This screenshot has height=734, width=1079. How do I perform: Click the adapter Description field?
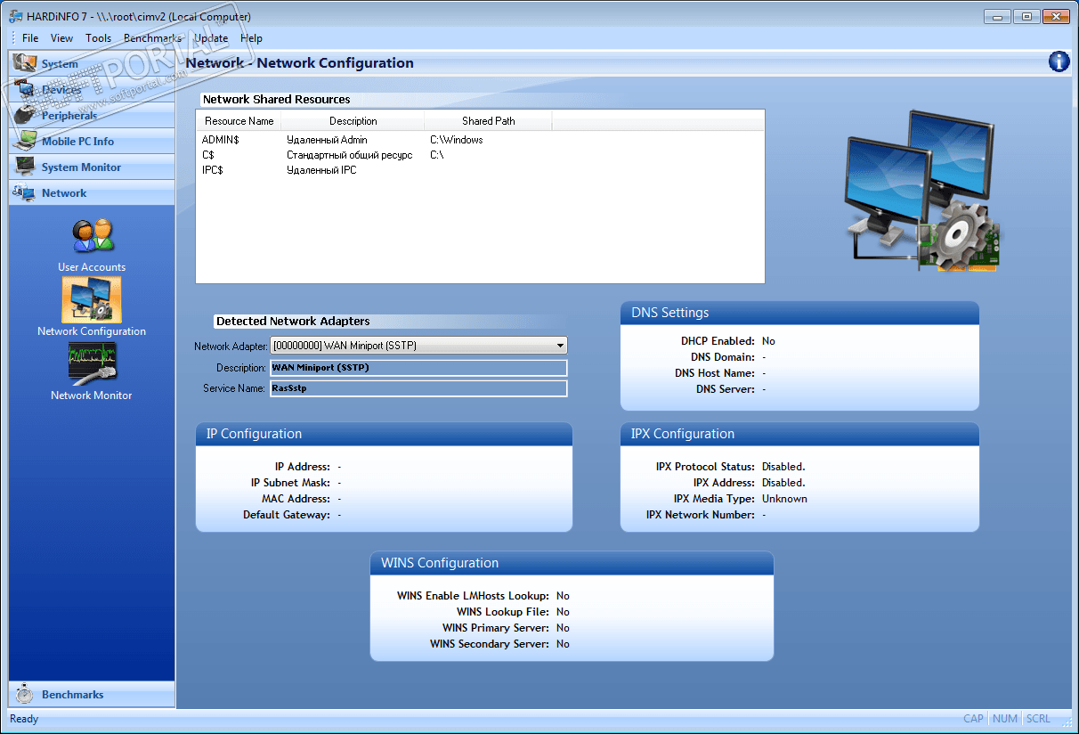418,368
